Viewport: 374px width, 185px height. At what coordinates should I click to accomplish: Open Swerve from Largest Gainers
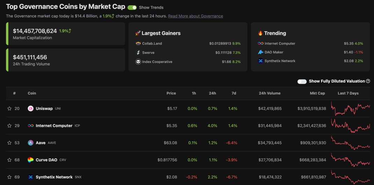coord(148,53)
